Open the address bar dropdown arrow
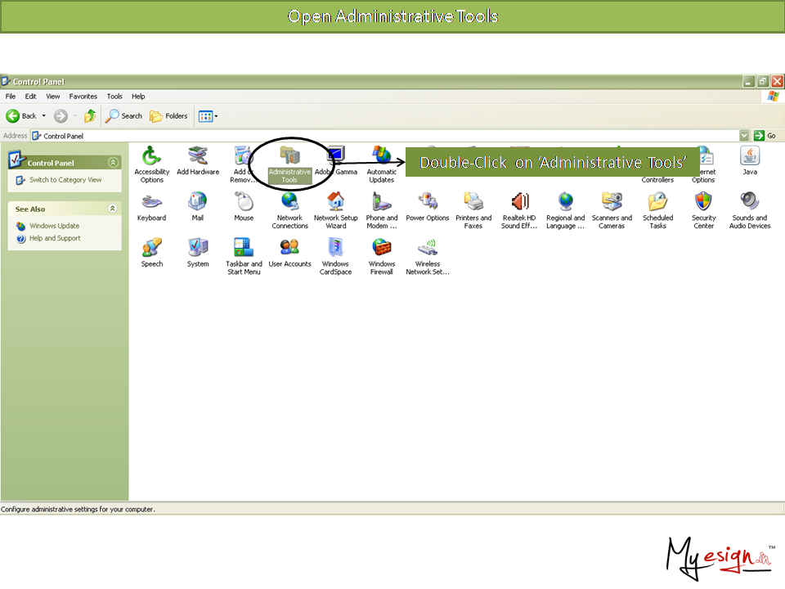The image size is (785, 589). pyautogui.click(x=744, y=136)
